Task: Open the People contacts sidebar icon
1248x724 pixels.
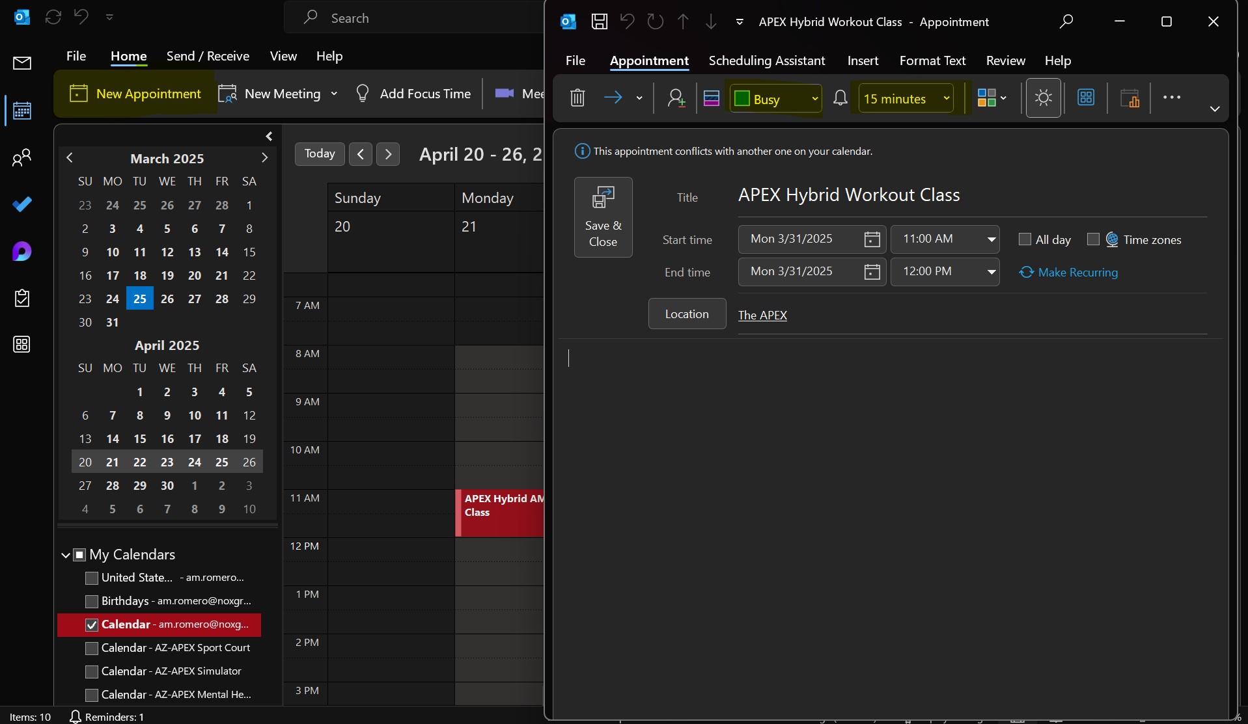Action: pos(22,157)
